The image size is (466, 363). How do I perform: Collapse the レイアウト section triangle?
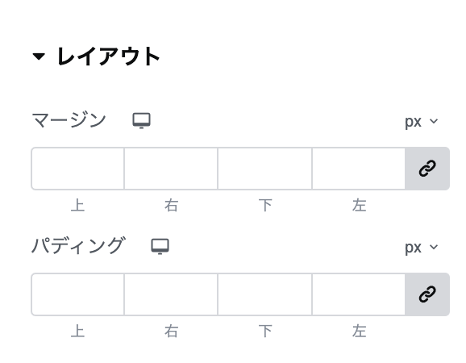pyautogui.click(x=39, y=56)
